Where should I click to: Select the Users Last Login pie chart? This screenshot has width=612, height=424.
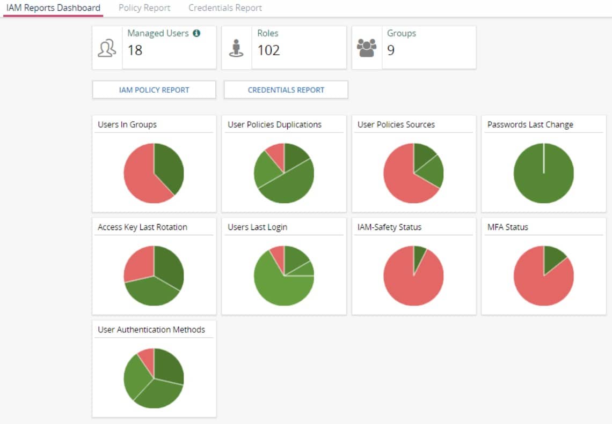(284, 276)
